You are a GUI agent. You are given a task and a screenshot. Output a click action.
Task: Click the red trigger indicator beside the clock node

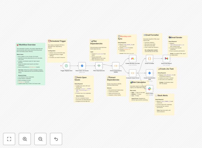61,66
